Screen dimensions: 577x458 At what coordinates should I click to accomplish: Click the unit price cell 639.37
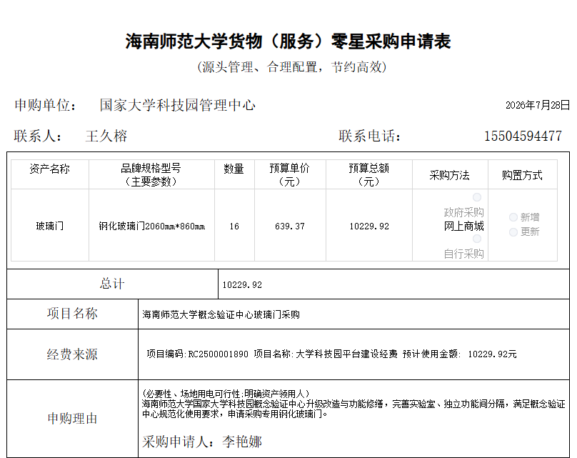click(x=290, y=226)
